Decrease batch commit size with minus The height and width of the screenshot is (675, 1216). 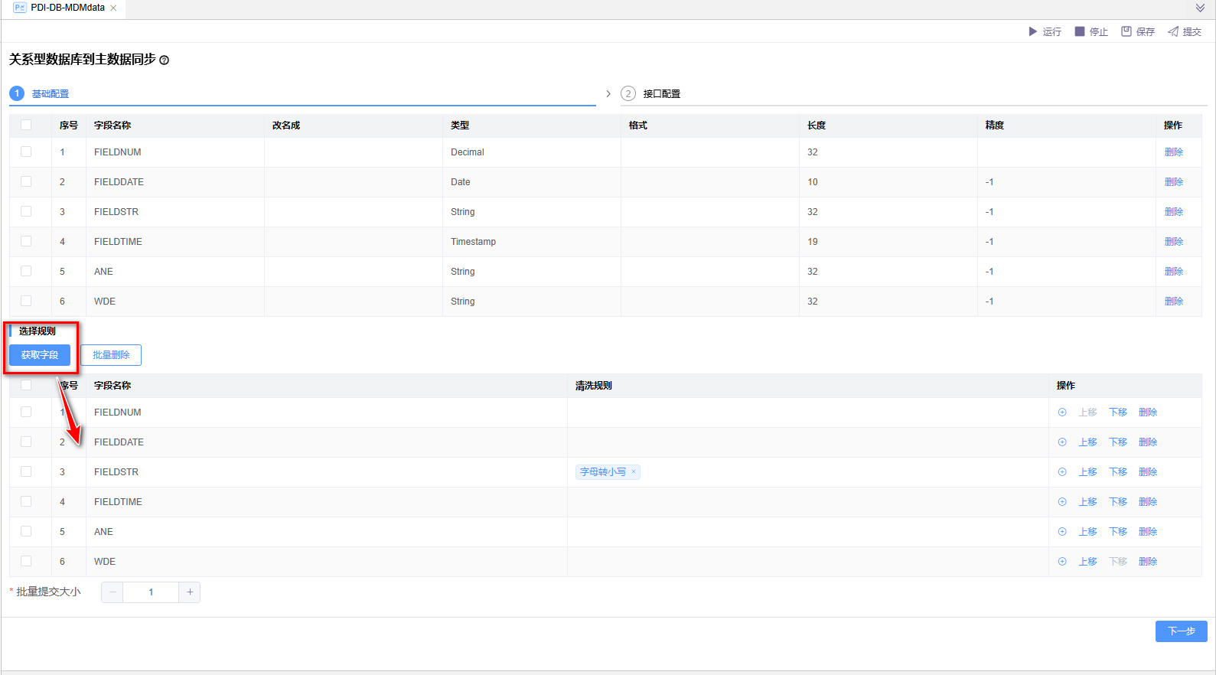[x=112, y=592]
